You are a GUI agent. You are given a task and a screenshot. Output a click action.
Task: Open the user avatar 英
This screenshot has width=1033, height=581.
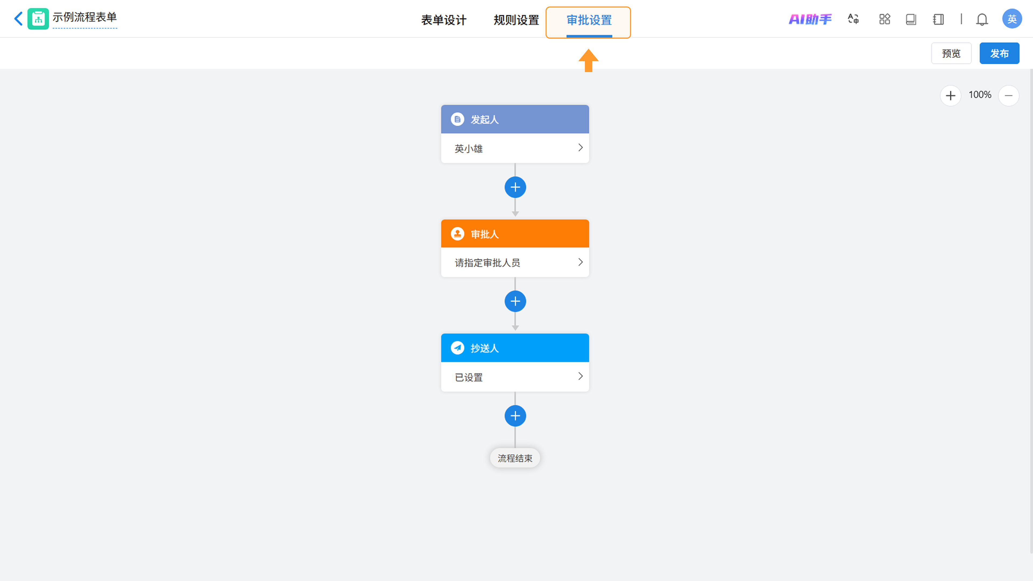click(x=1012, y=19)
